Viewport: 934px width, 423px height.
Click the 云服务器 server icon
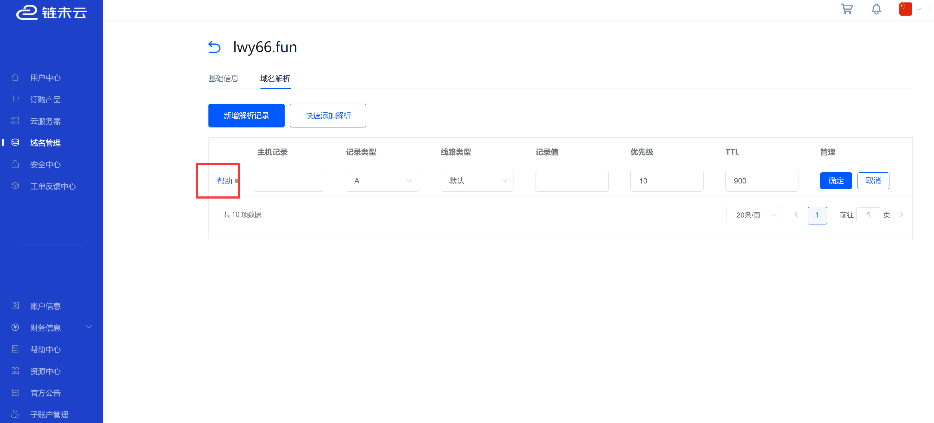click(15, 121)
